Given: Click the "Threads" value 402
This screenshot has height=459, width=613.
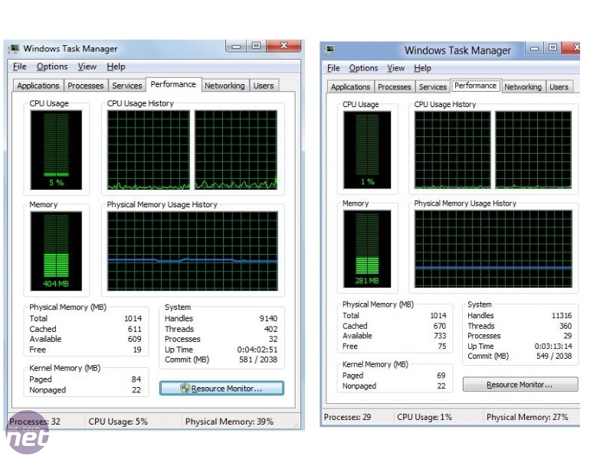Looking at the screenshot, I should (x=270, y=329).
